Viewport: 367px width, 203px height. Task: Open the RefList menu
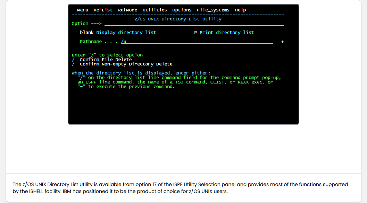click(x=103, y=10)
